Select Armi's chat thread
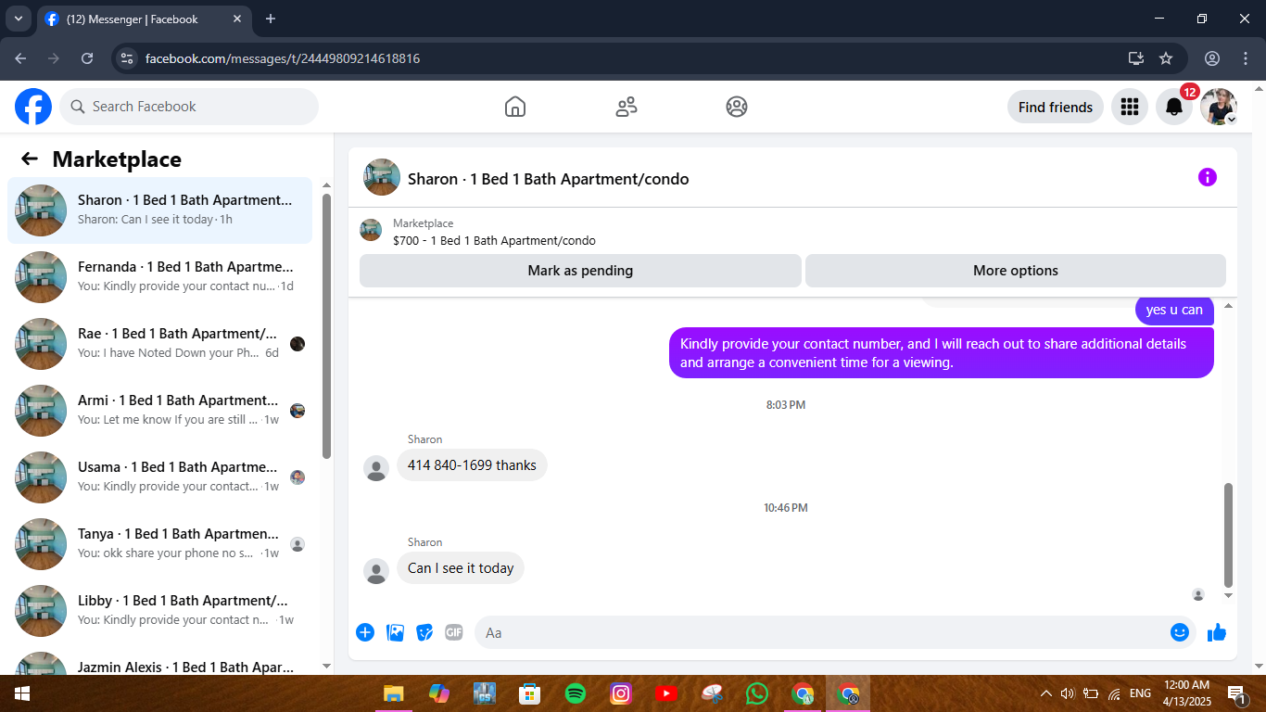This screenshot has height=712, width=1266. click(x=159, y=411)
